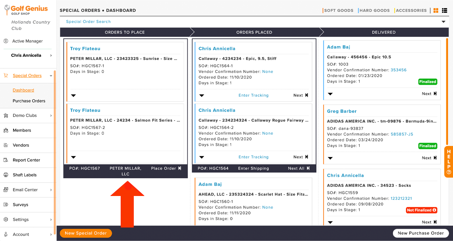Click the New Purchase Order button
This screenshot has height=241, width=453.
click(x=421, y=233)
